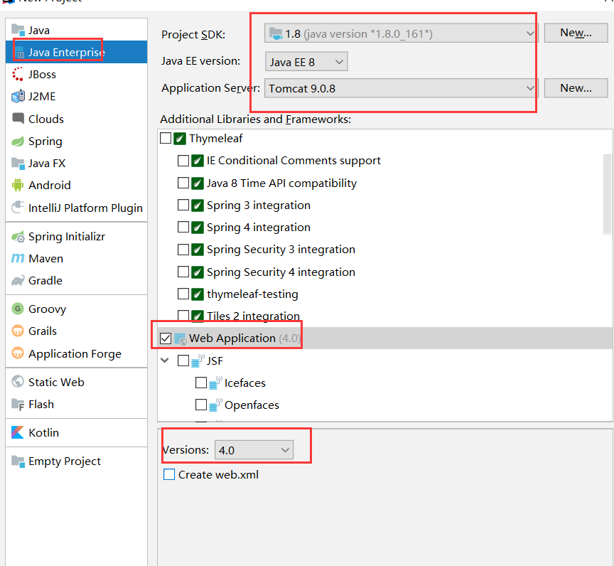The width and height of the screenshot is (614, 566).
Task: Check the Openfaces checkbox
Action: tap(201, 405)
